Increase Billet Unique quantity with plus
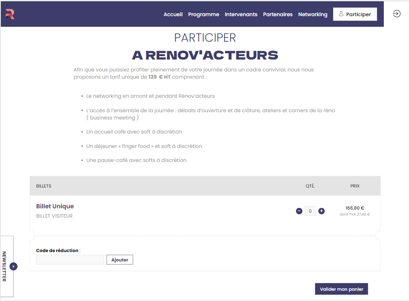This screenshot has width=409, height=301. click(321, 211)
